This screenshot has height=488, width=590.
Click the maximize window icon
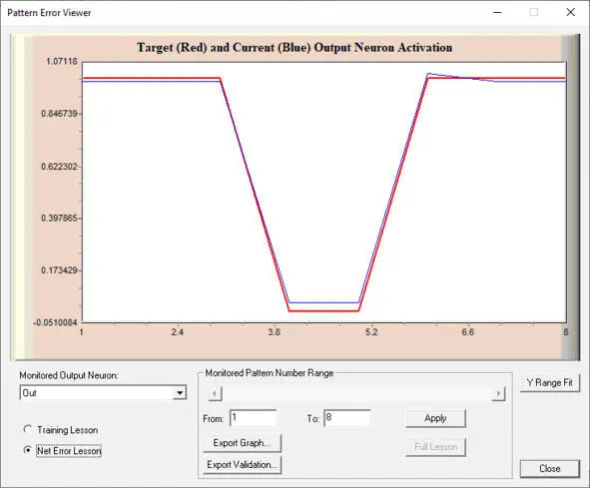(533, 12)
